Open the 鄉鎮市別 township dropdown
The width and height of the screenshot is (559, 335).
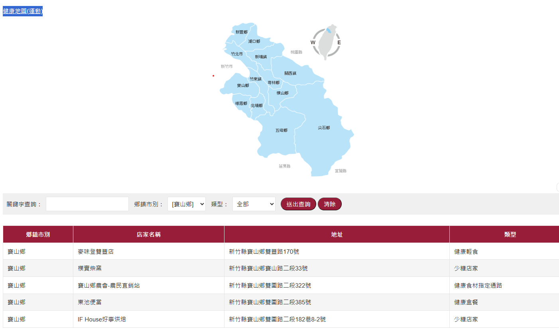pos(186,204)
